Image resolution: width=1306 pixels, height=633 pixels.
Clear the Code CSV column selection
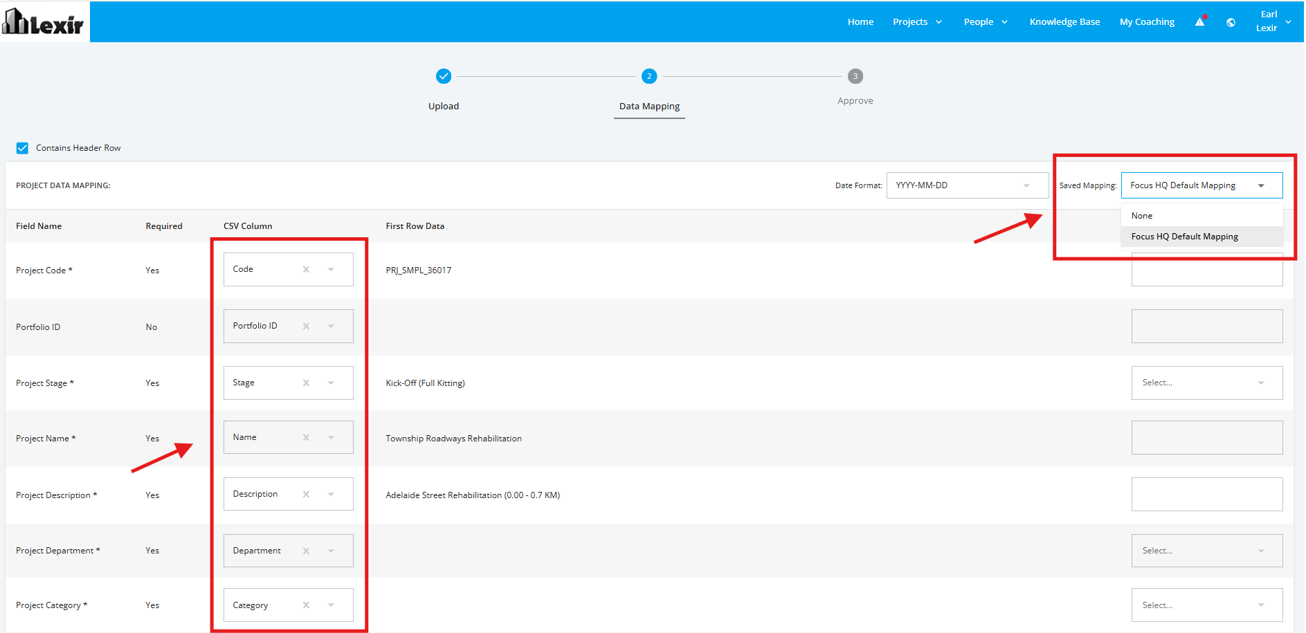pyautogui.click(x=306, y=269)
